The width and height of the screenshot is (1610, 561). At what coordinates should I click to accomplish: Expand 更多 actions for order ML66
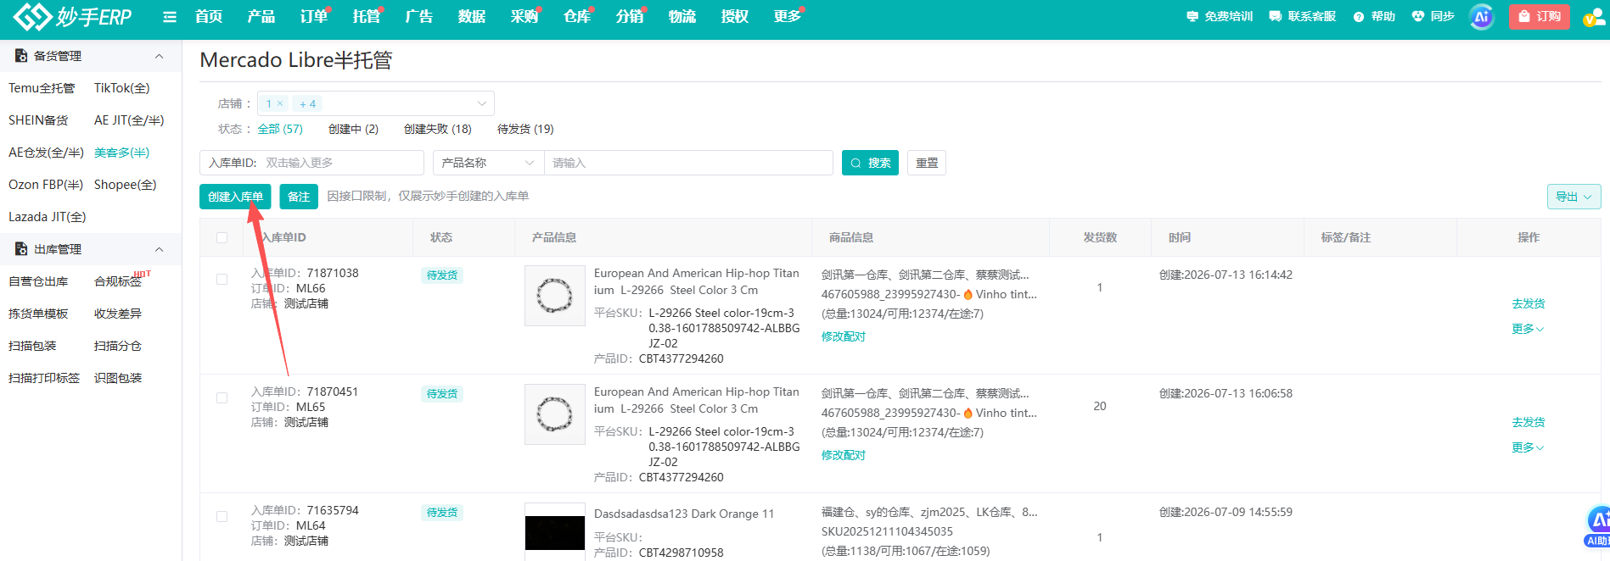(x=1528, y=329)
